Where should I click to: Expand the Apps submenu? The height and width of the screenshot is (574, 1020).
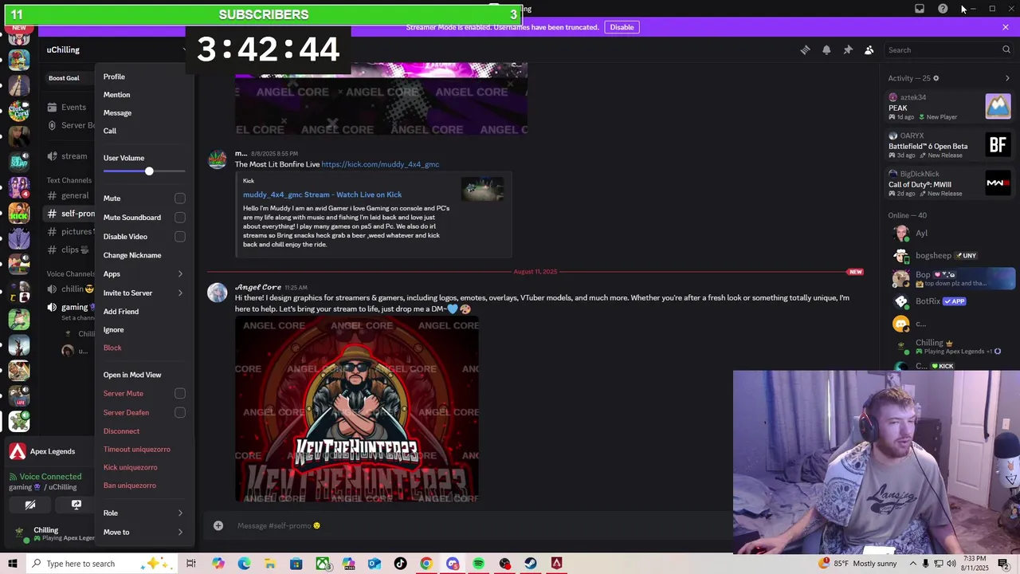(144, 274)
